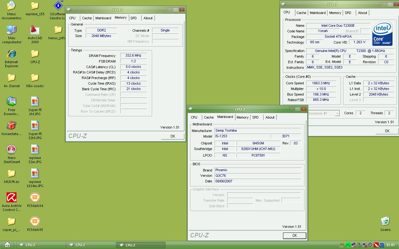Screen dimensions: 399x249
Task: Click the DRAM Frequency field showing 332.6 MHz
Action: pyautogui.click(x=133, y=56)
